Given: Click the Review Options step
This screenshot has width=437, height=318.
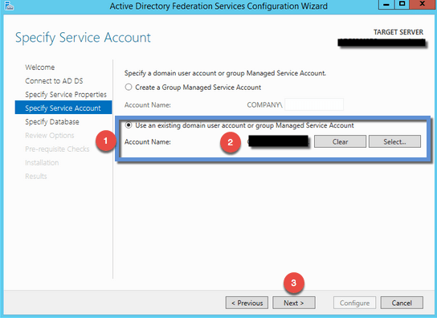Looking at the screenshot, I should (50, 136).
